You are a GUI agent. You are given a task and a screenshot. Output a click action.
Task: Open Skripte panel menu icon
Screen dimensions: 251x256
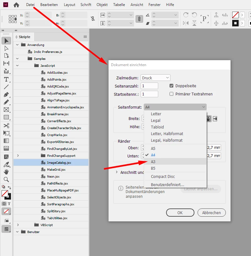(x=85, y=37)
